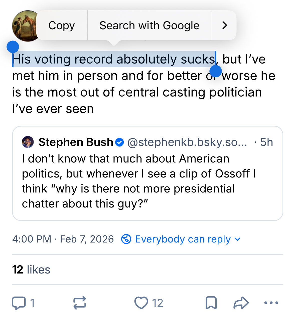287x319 pixels.
Task: Click the globe icon beside Everybody can reply
Action: (x=126, y=239)
